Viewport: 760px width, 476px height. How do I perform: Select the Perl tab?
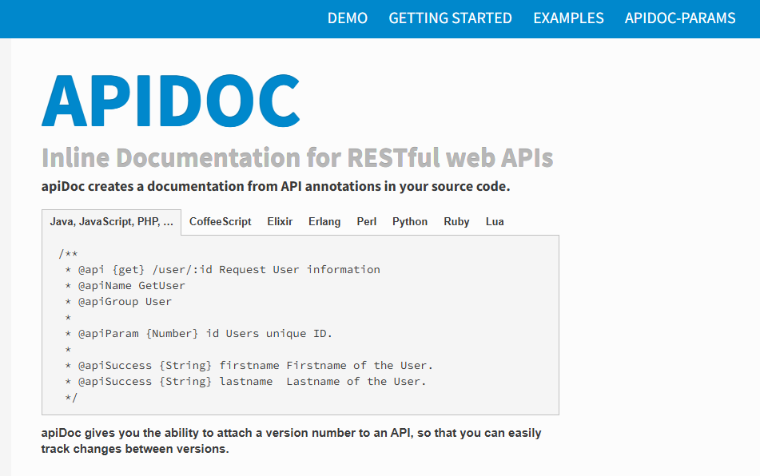pos(367,222)
